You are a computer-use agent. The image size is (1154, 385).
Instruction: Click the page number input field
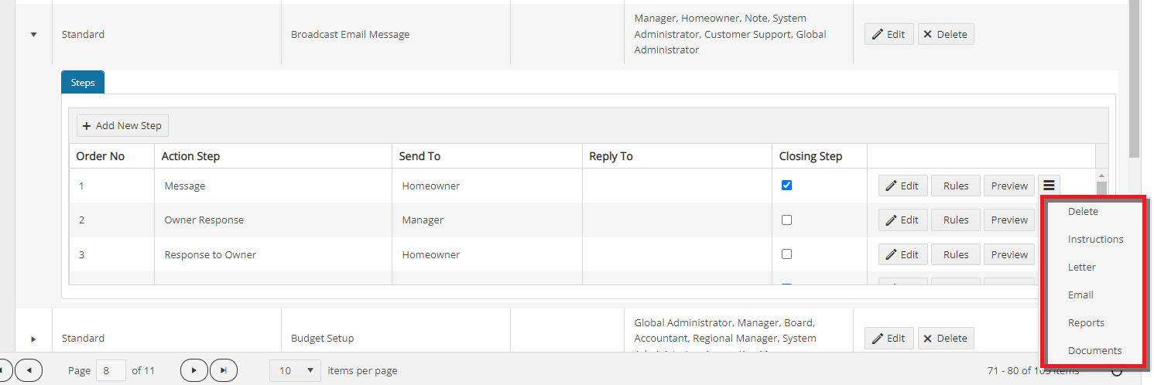point(111,370)
